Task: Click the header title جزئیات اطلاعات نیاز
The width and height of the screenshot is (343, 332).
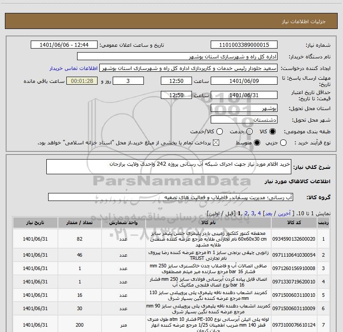Action: 304,21
